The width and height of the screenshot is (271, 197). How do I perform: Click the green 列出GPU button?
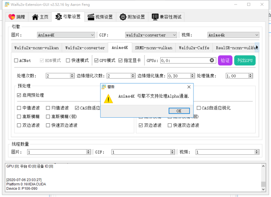pyautogui.click(x=245, y=61)
